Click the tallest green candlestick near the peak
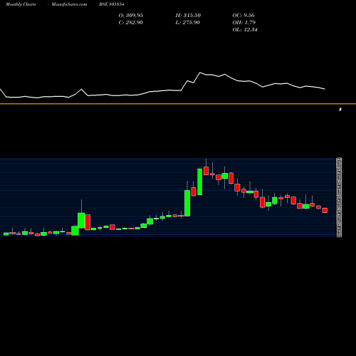356x356 pixels. pyautogui.click(x=200, y=182)
